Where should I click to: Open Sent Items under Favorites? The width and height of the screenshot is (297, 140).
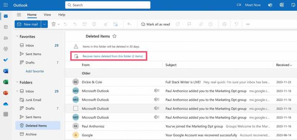click(x=38, y=54)
